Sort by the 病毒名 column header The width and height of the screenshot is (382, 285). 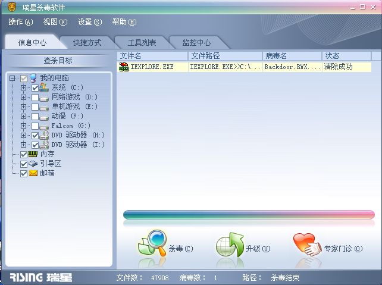click(x=292, y=56)
